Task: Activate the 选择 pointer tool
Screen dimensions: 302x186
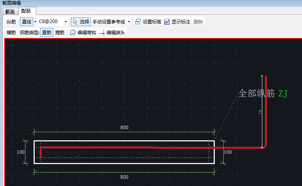Action: tap(81, 22)
